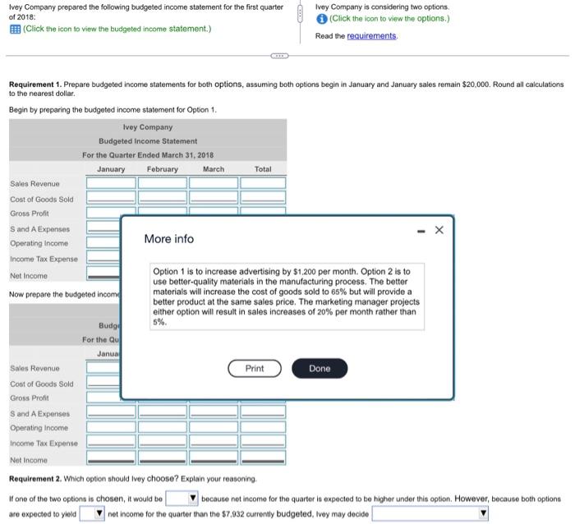The image size is (575, 524).
Task: Select Option 1 March Cost of Goods Sold field
Action: pos(214,197)
